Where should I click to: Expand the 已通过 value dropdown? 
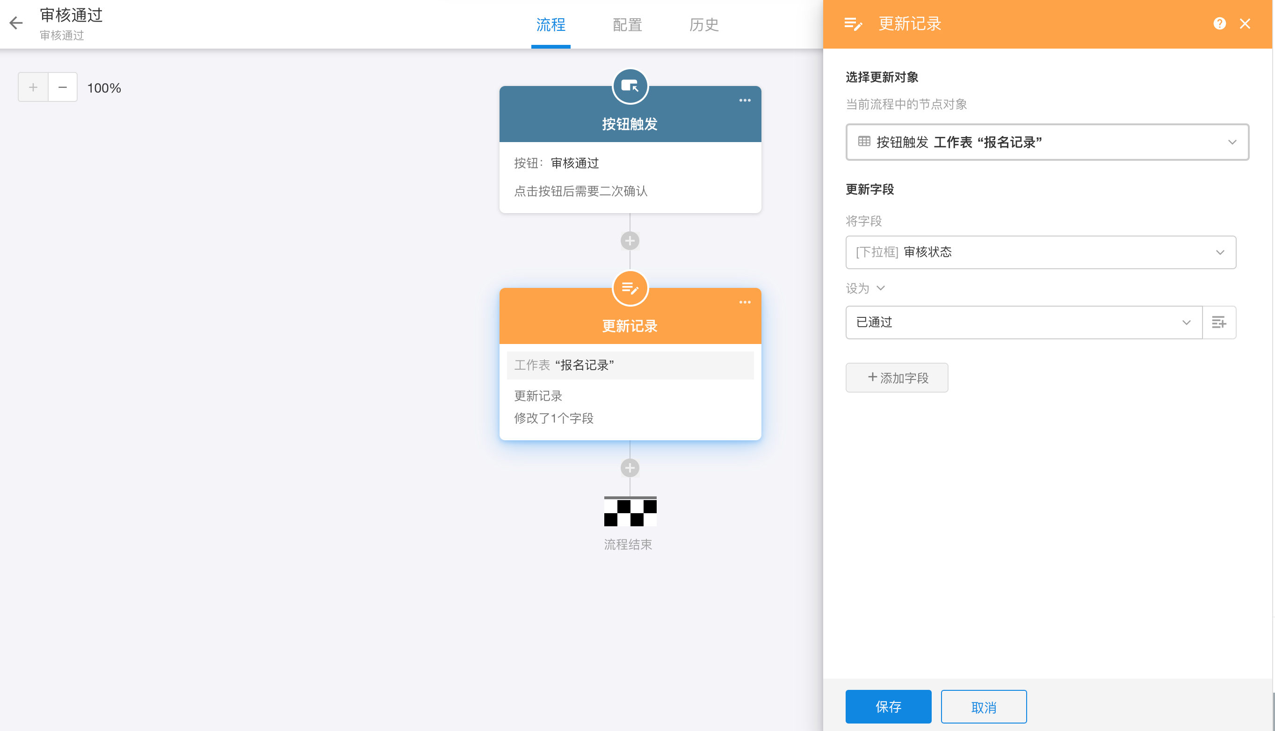coord(1023,322)
